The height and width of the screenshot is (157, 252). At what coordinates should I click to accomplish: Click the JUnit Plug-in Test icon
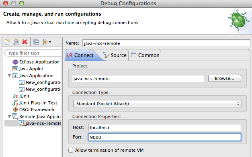pyautogui.click(x=15, y=102)
